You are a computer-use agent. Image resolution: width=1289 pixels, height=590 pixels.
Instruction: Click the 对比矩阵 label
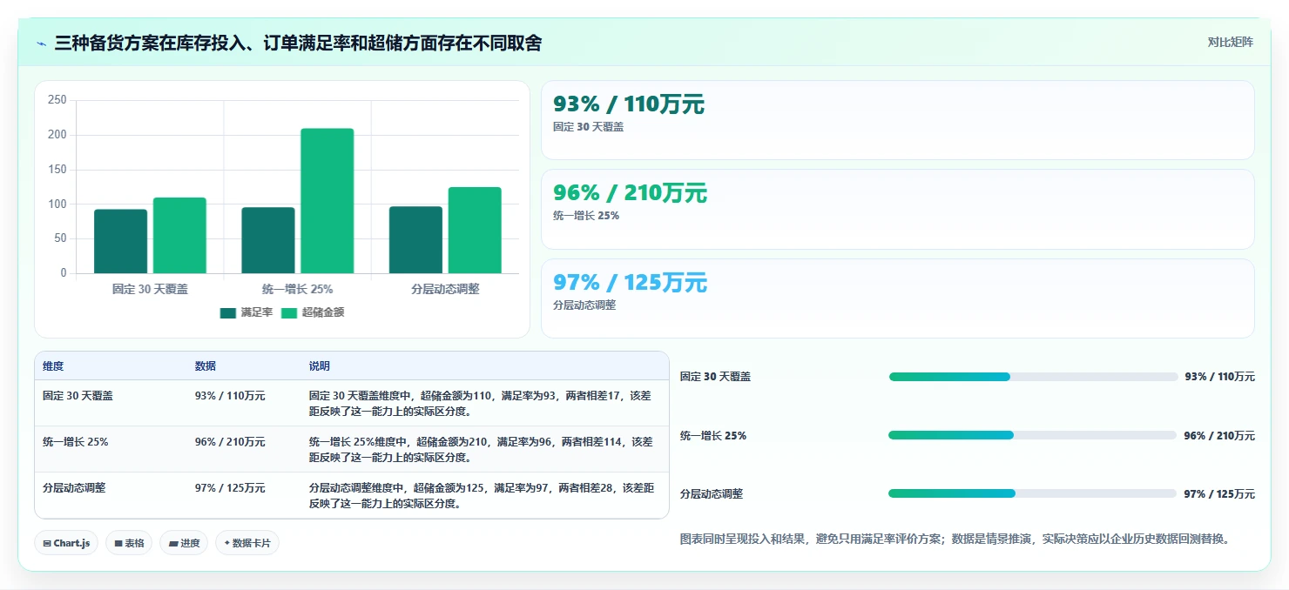[1230, 43]
